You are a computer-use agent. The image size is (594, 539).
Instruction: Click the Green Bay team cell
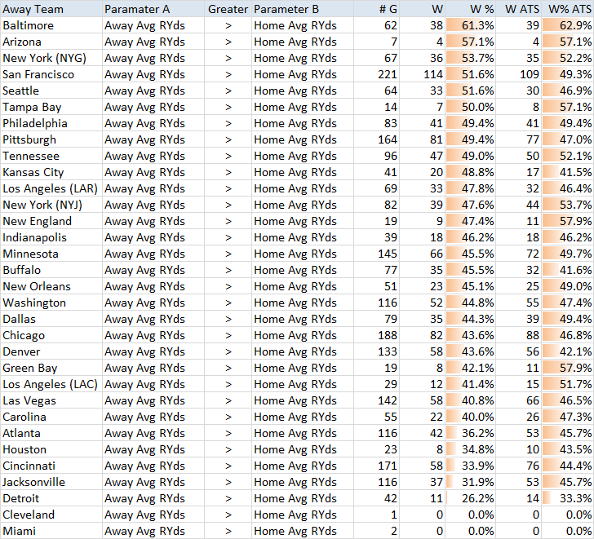pyautogui.click(x=51, y=368)
